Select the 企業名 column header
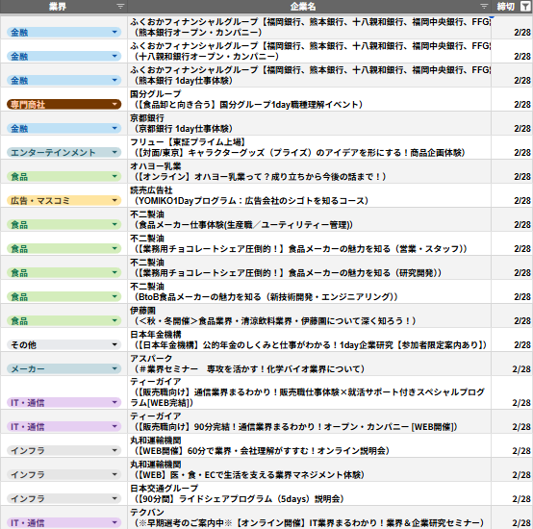The image size is (533, 529). [x=310, y=7]
